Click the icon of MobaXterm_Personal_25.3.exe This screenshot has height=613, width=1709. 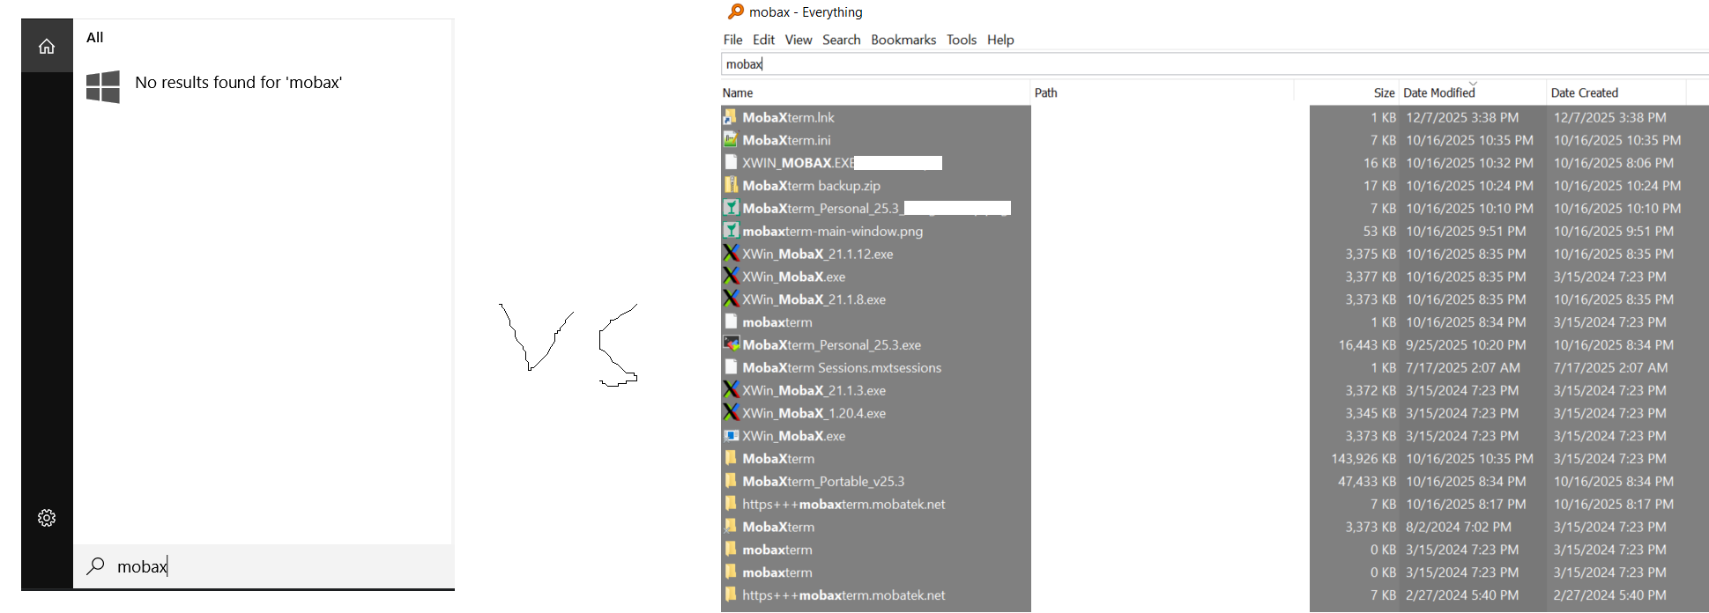(731, 344)
